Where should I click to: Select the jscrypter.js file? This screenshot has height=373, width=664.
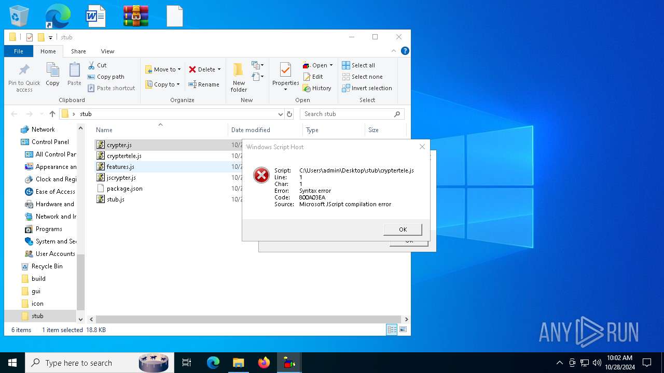[121, 178]
